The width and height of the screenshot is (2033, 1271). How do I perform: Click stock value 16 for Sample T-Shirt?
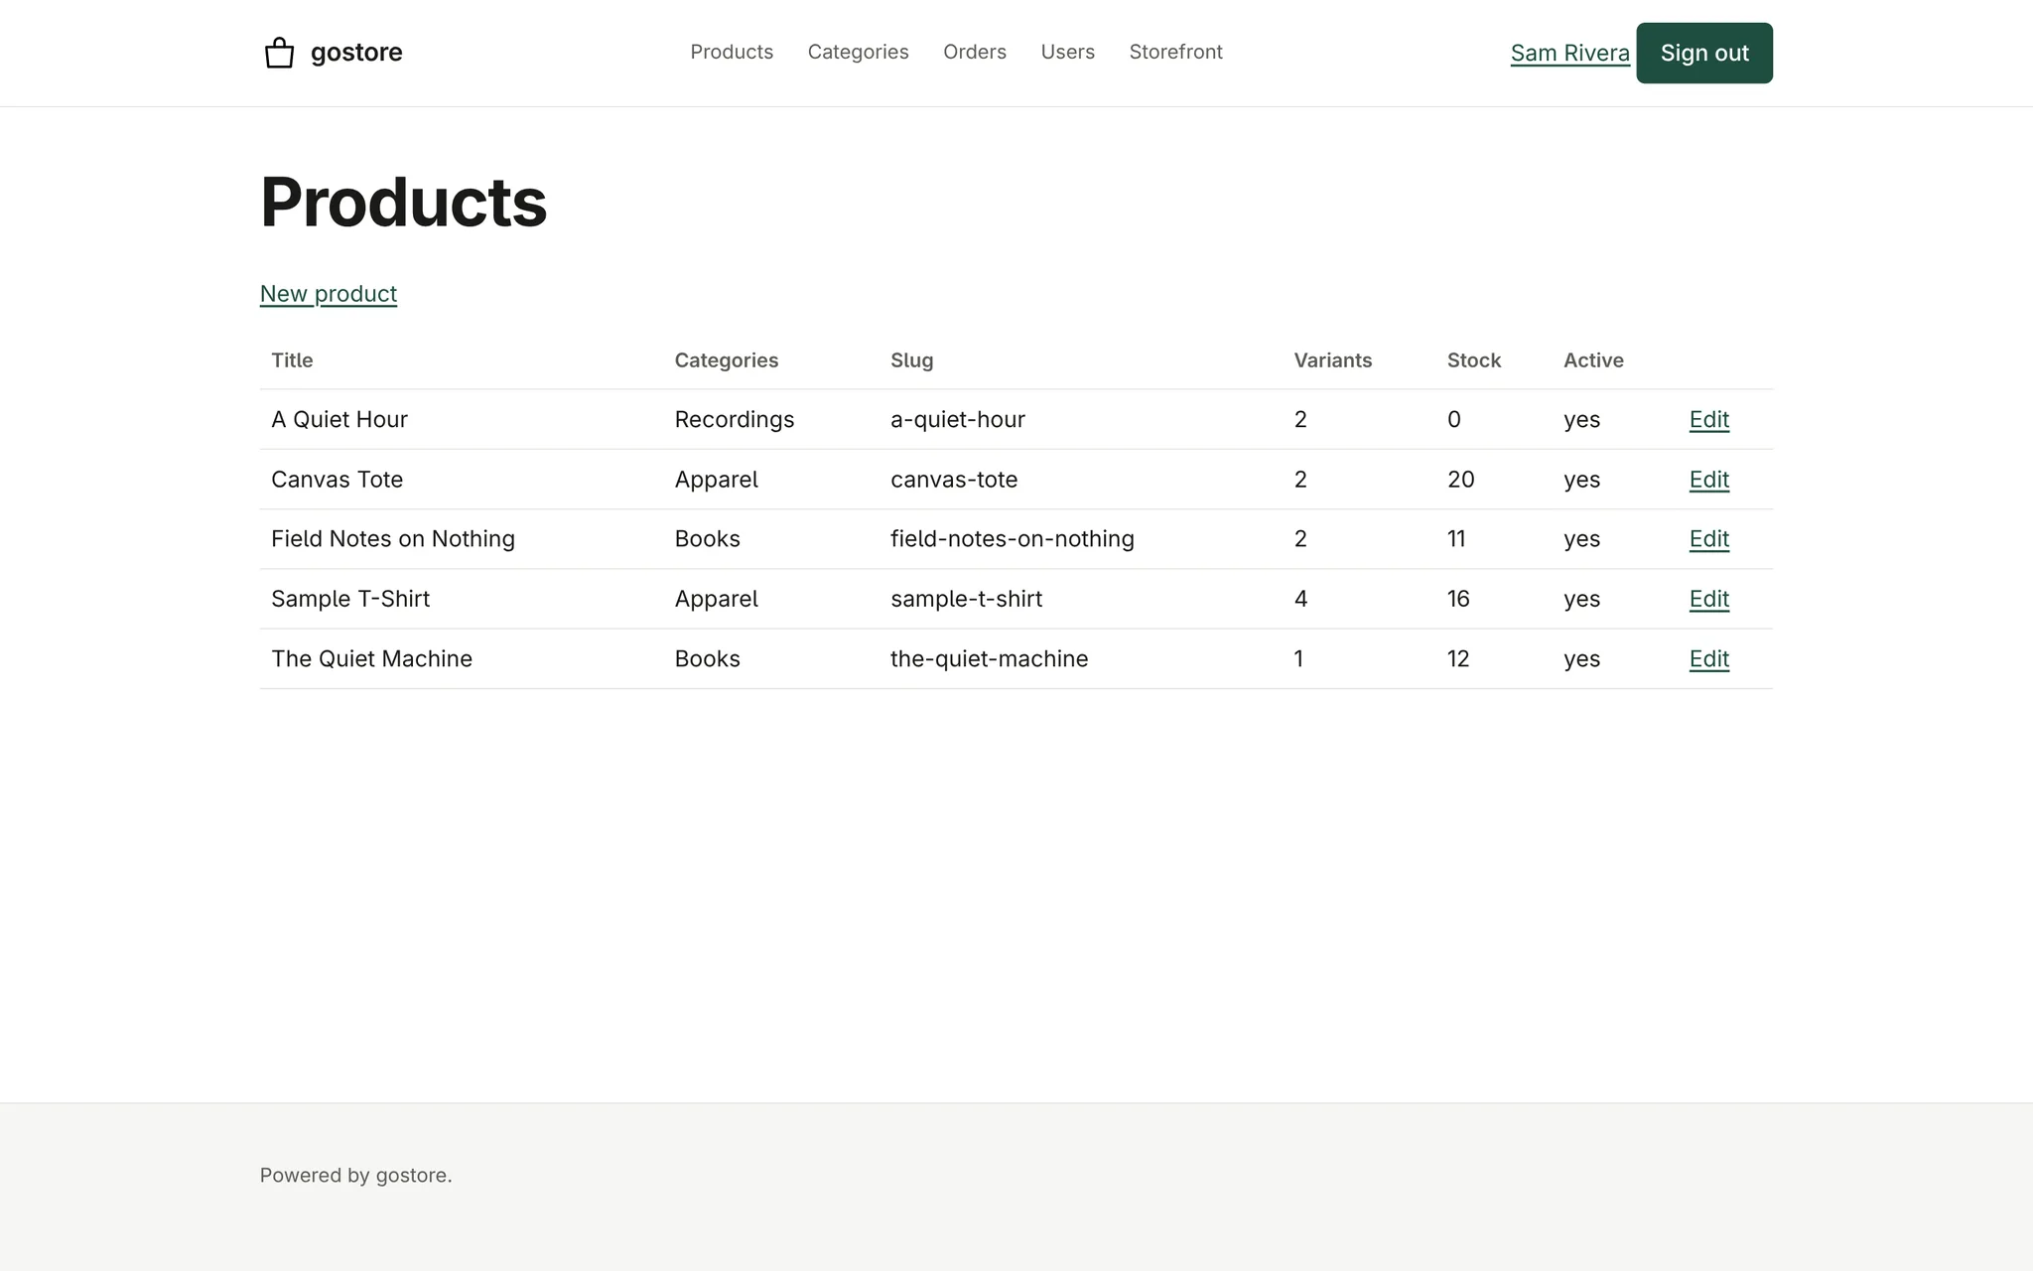coord(1458,599)
